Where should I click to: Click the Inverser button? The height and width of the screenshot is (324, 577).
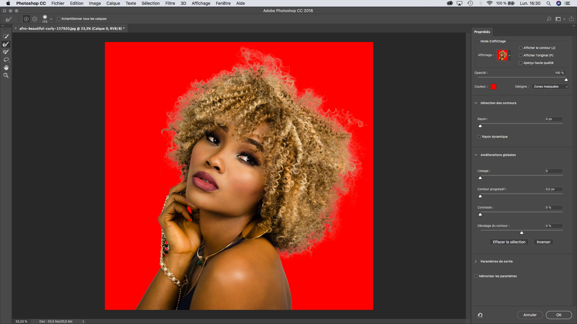(543, 242)
